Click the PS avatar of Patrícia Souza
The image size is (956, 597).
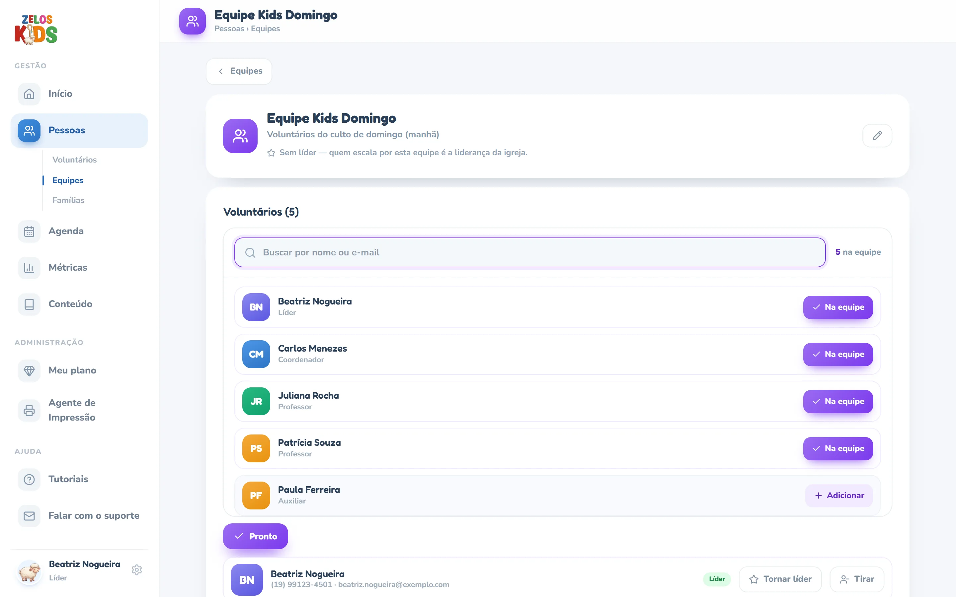(x=256, y=448)
